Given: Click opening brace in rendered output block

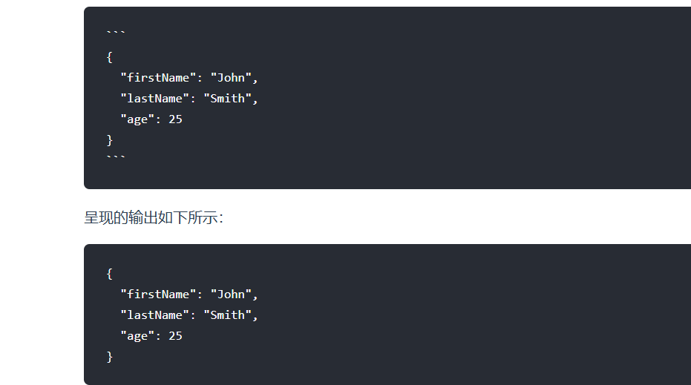Looking at the screenshot, I should click(109, 274).
